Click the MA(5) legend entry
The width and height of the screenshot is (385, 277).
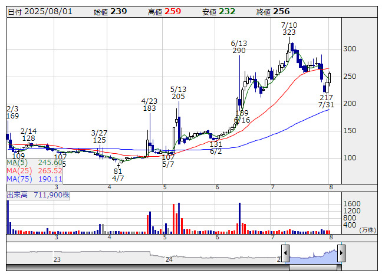pos(34,163)
